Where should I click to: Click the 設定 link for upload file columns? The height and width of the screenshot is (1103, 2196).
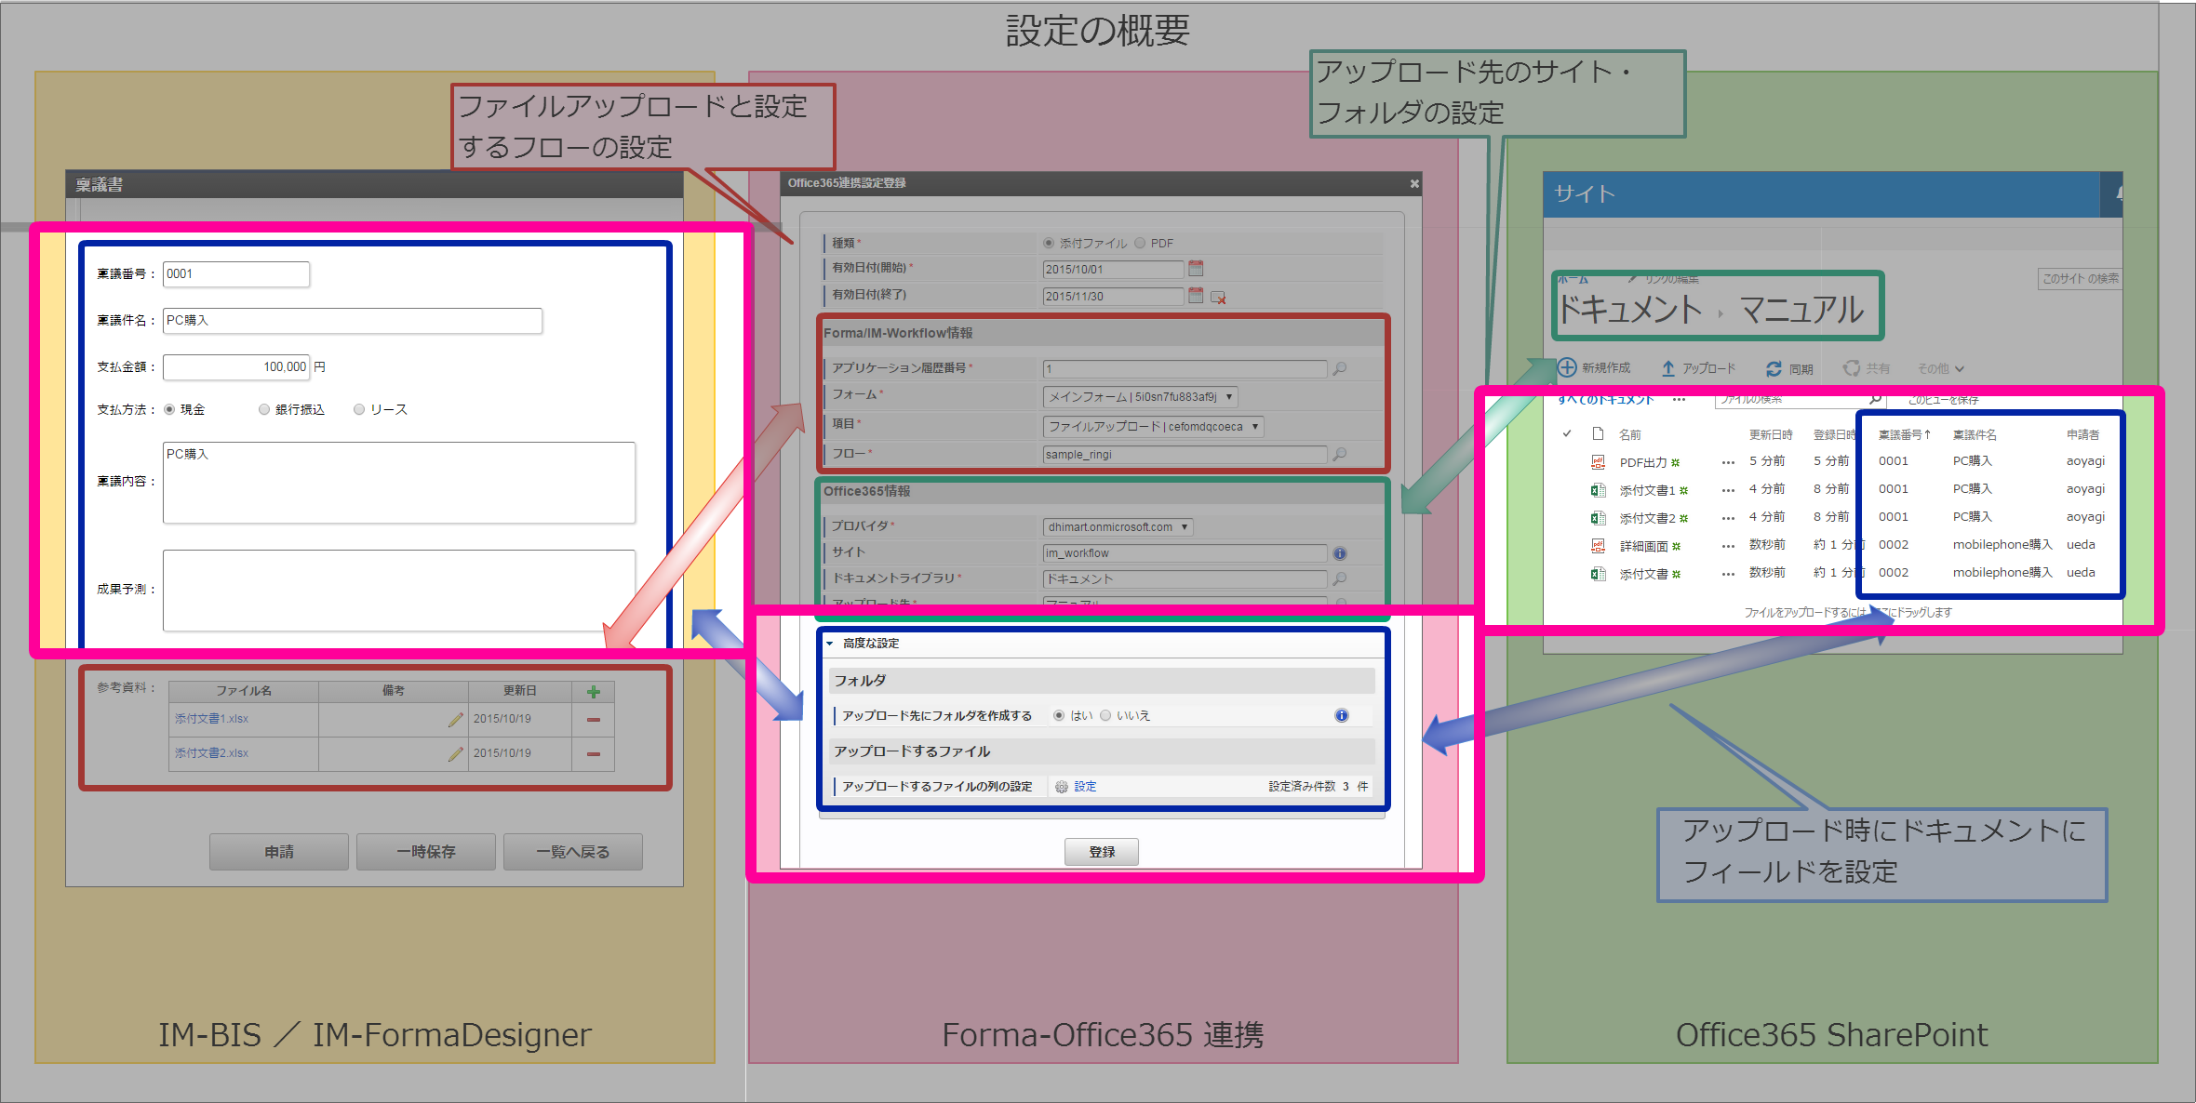click(x=1085, y=786)
